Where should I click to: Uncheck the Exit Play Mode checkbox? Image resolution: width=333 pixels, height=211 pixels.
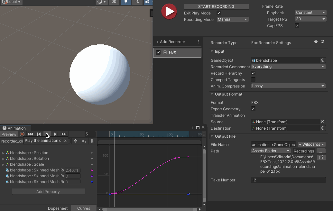[219, 13]
